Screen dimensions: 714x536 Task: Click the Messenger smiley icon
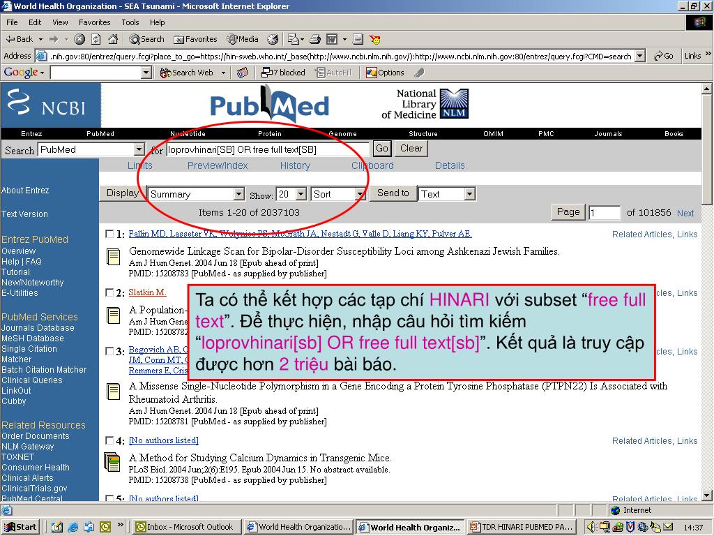[x=375, y=40]
